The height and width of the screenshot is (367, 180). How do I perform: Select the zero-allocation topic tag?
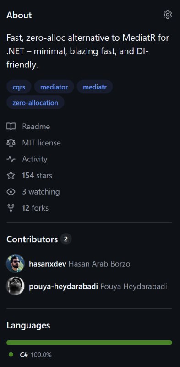pyautogui.click(x=35, y=102)
